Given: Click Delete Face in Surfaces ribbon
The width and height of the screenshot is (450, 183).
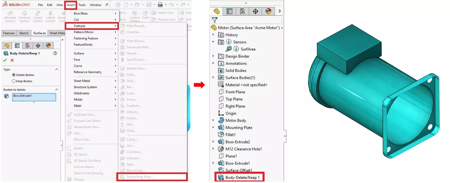Looking at the screenshot, I should [163, 13].
